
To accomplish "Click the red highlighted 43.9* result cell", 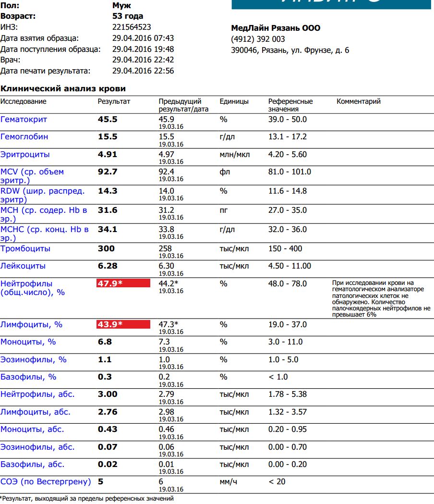I will coord(123,324).
